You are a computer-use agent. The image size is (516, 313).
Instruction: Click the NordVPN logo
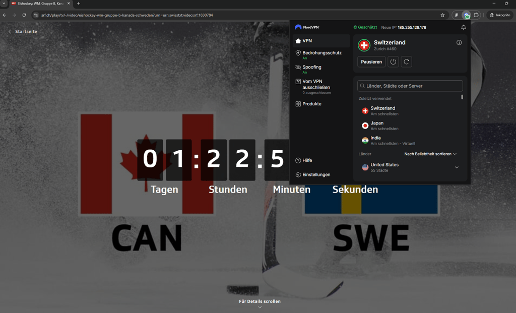point(307,27)
